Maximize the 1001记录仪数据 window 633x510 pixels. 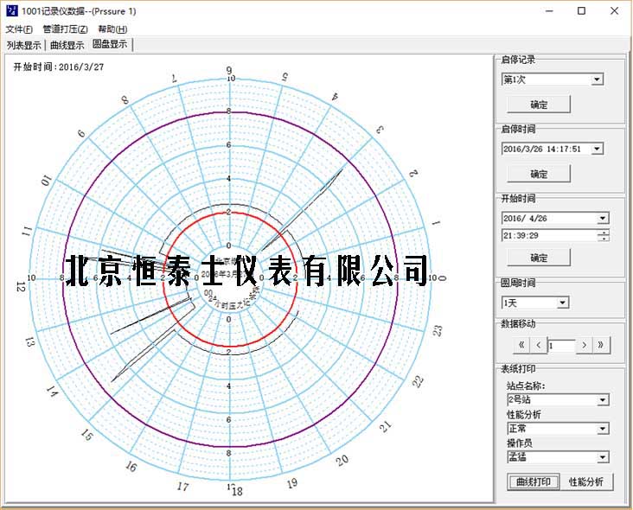581,11
